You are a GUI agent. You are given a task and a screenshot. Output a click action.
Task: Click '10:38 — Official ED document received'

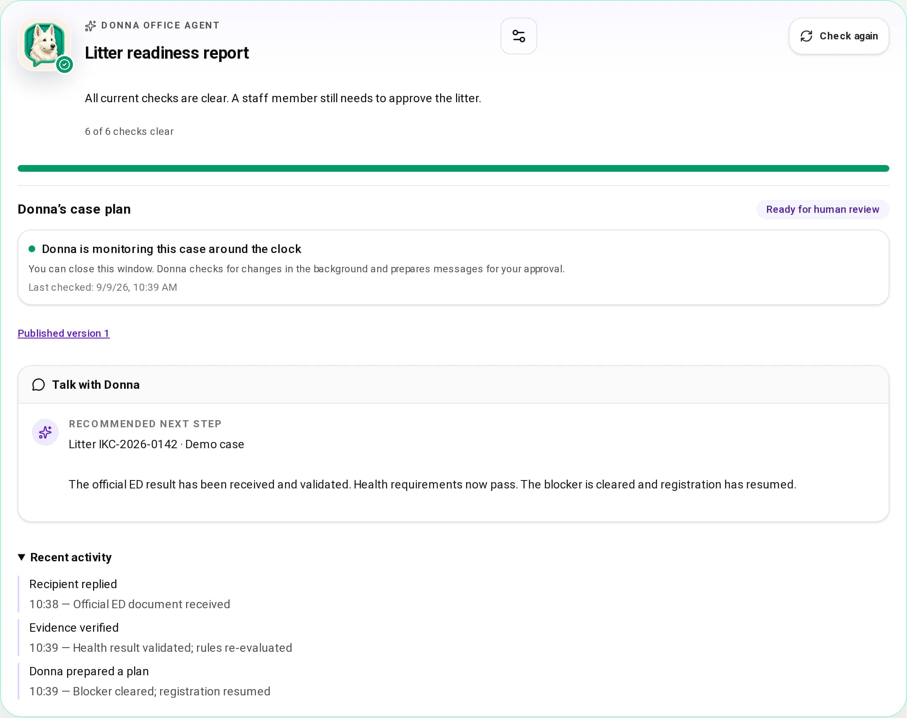[x=130, y=604]
